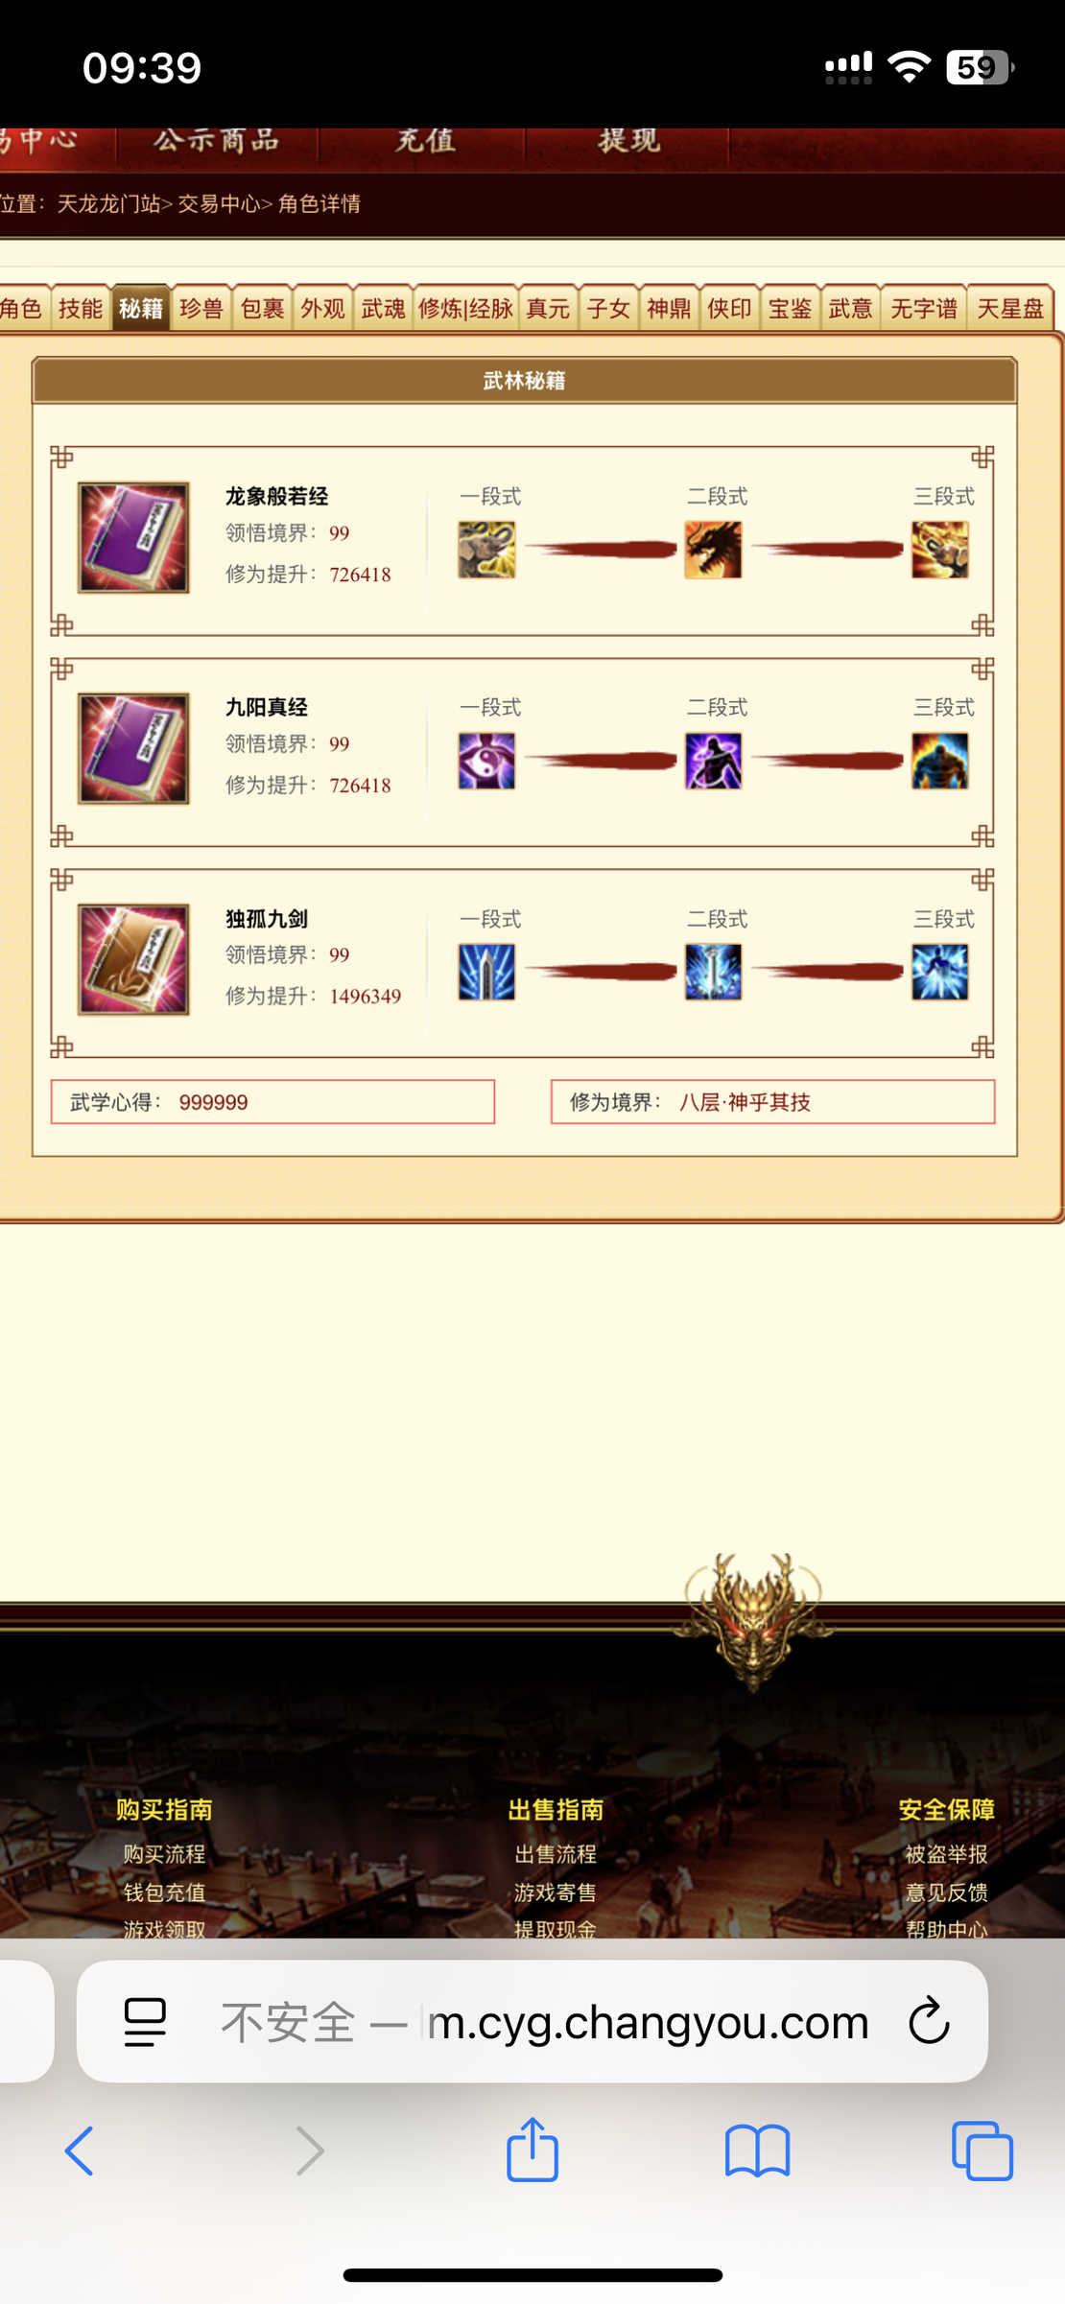1065x2304 pixels.
Task: Tap Safari share icon
Action: click(532, 2150)
